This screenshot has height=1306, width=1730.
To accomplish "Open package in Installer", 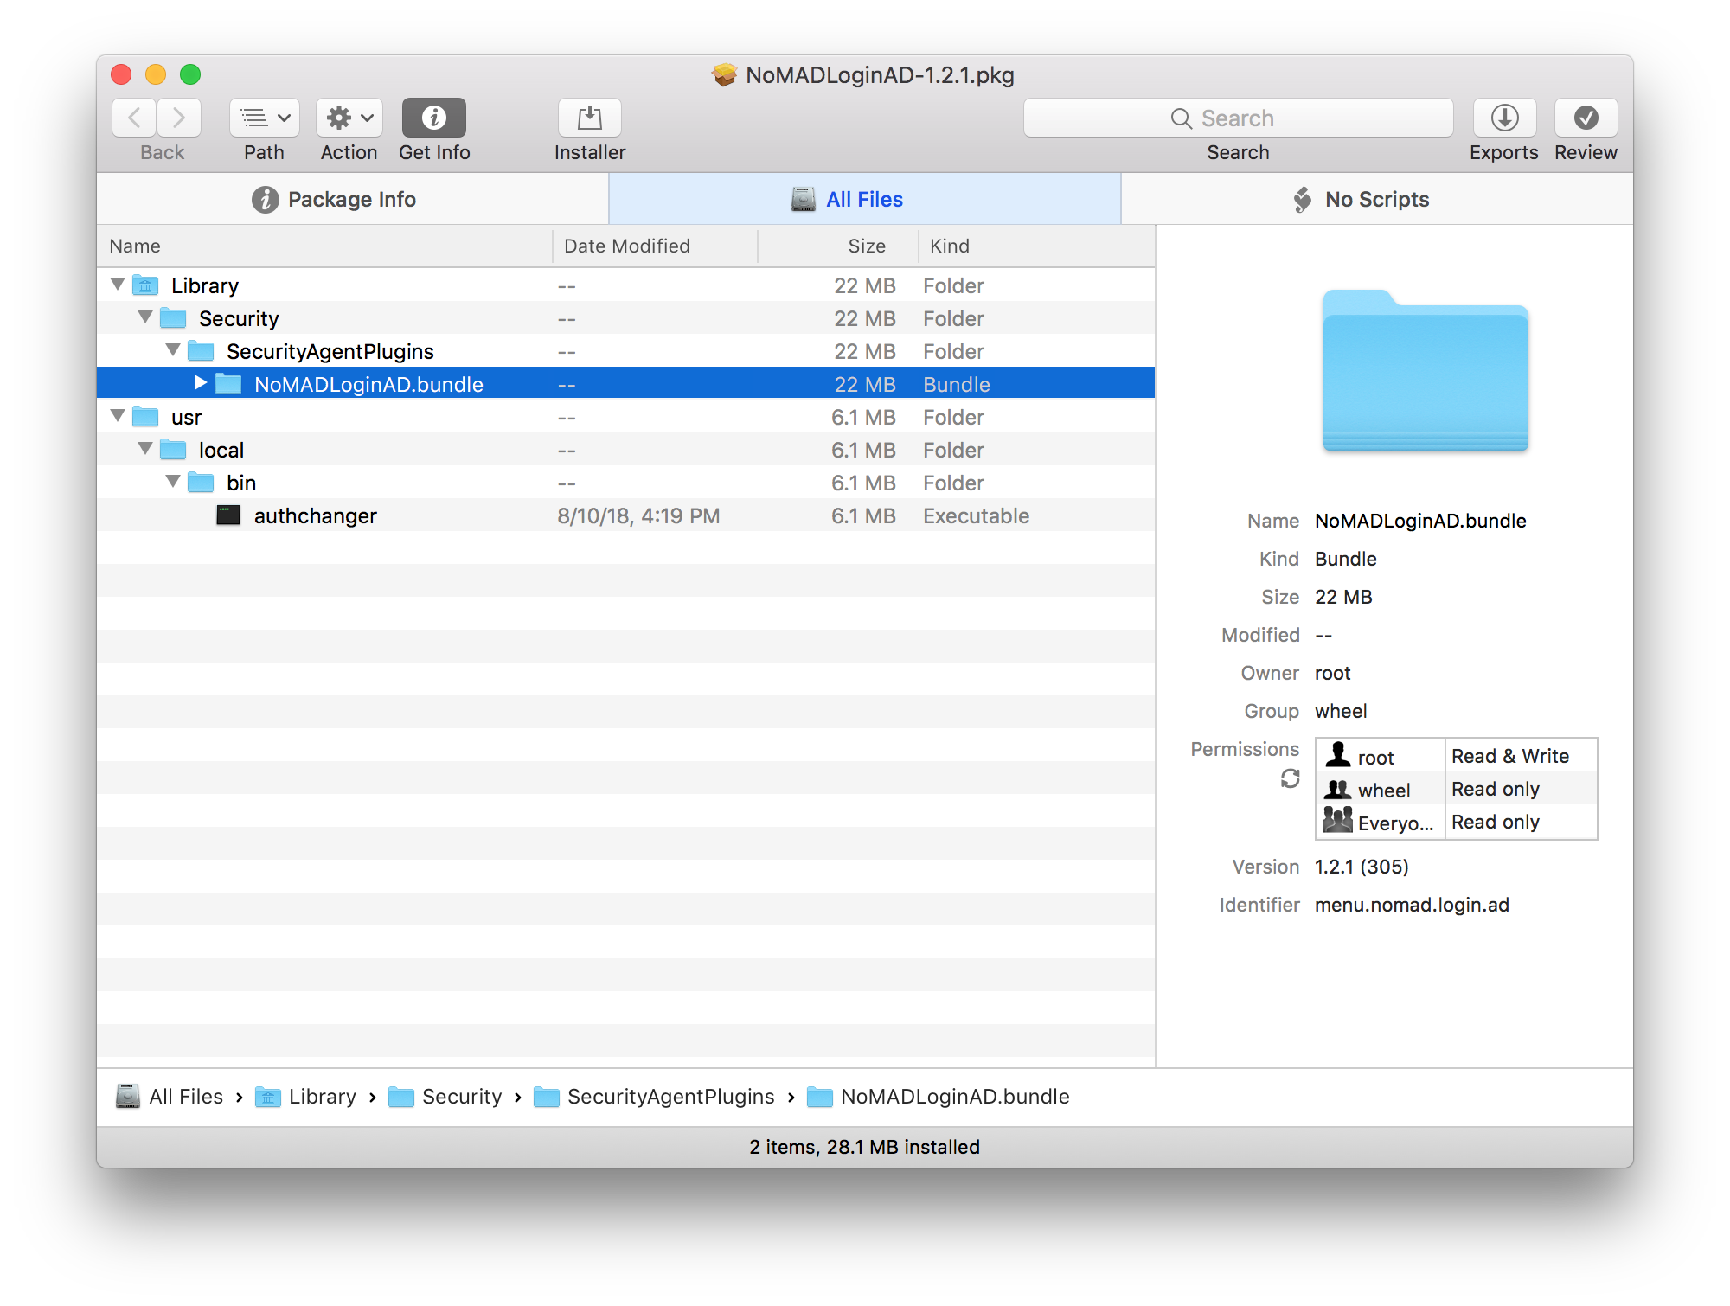I will click(x=589, y=118).
